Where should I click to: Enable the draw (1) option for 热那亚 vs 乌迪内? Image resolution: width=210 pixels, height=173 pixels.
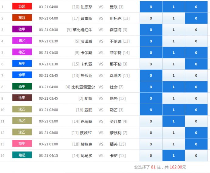click(173, 76)
